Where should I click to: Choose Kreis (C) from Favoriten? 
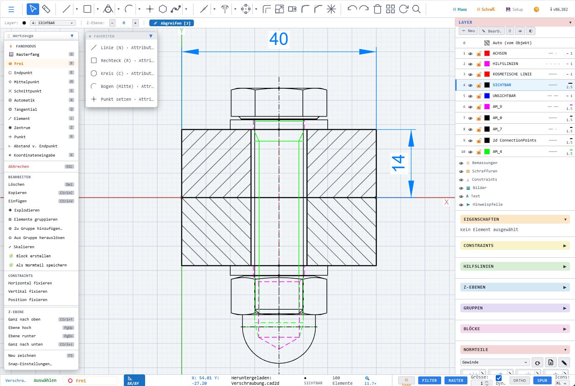[122, 74]
